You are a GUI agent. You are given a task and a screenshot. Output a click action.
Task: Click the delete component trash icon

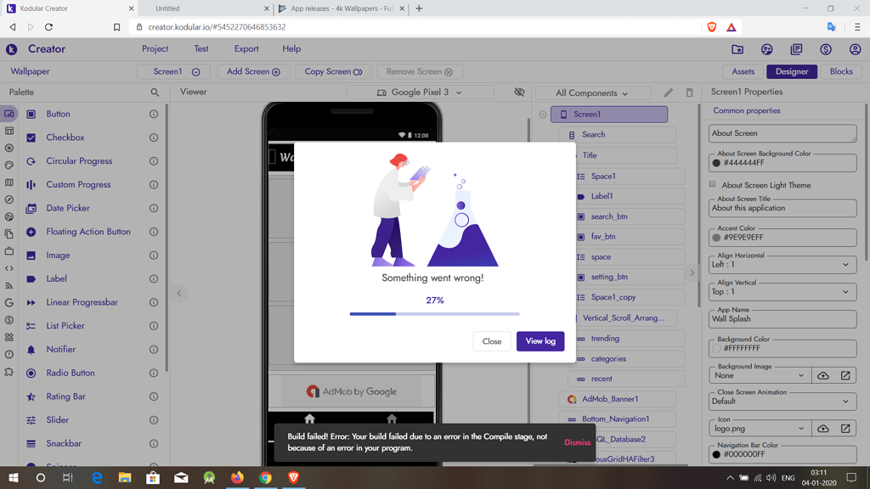click(x=689, y=93)
